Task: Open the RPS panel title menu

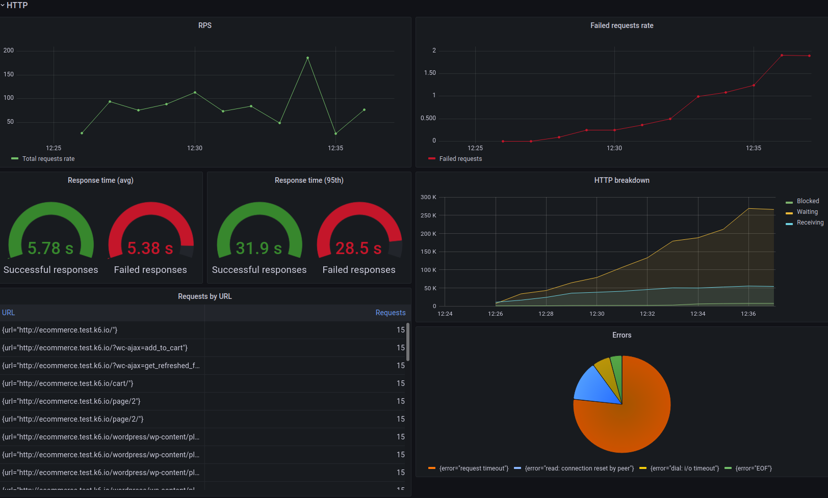Action: [x=205, y=25]
